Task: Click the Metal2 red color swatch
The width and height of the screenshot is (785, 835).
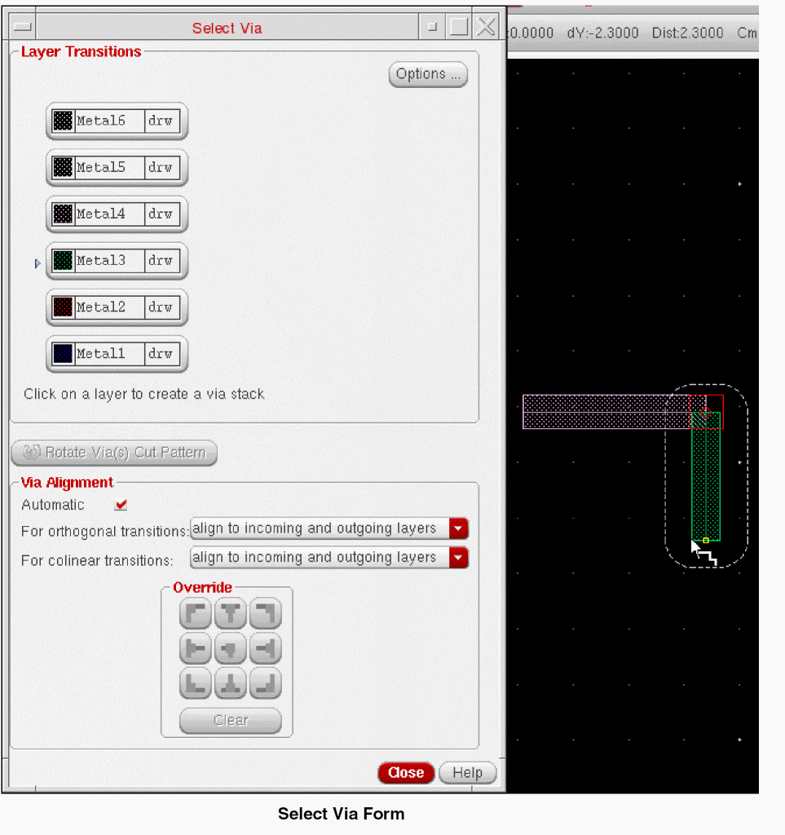Action: 63,307
